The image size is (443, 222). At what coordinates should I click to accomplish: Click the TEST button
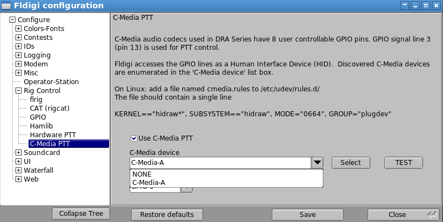point(404,163)
